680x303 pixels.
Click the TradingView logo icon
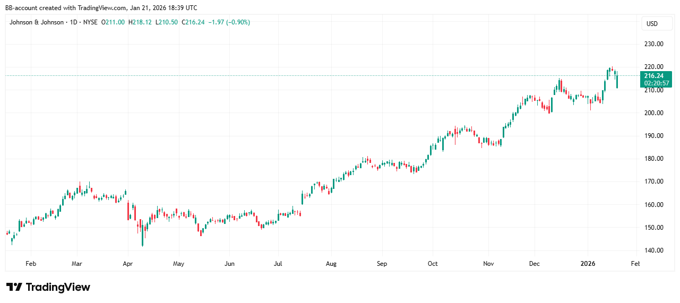coord(14,287)
